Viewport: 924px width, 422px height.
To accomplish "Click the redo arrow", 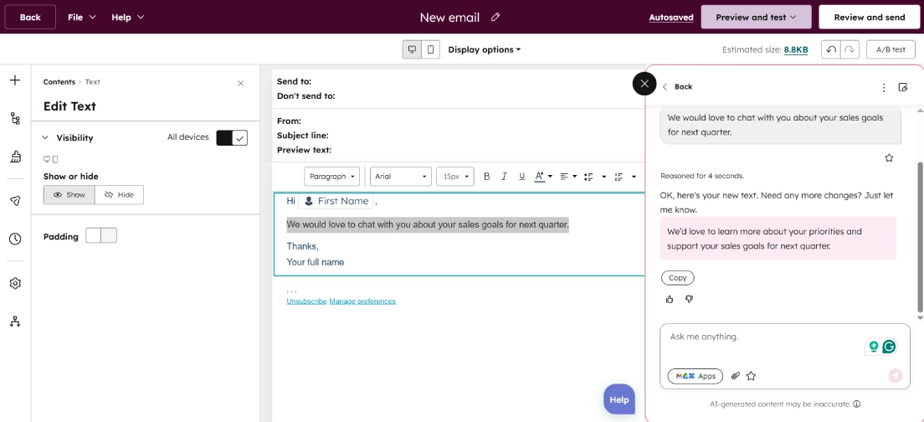I will click(850, 49).
